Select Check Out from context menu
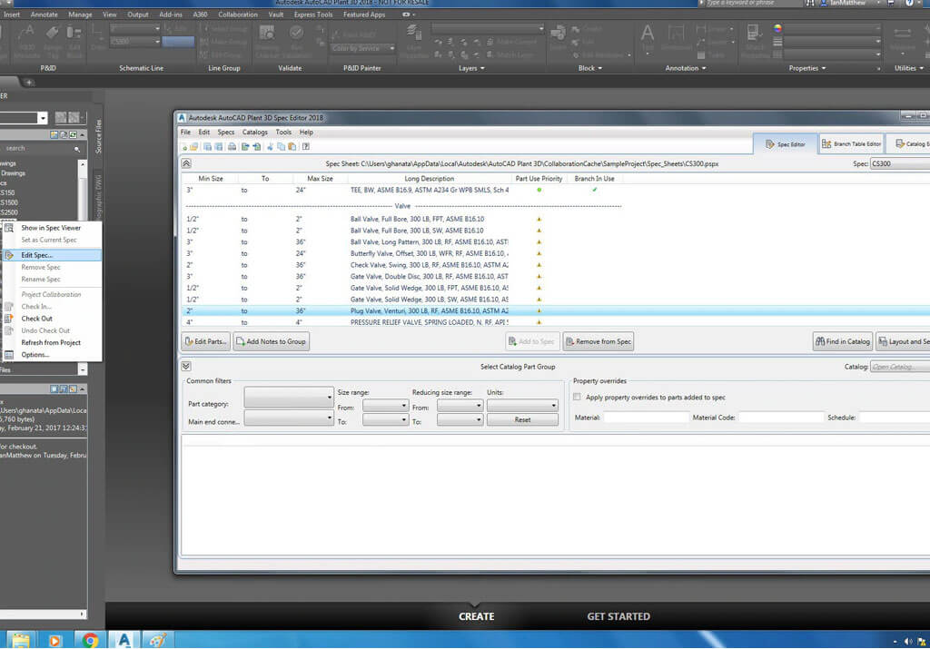This screenshot has height=649, width=930. coord(52,319)
